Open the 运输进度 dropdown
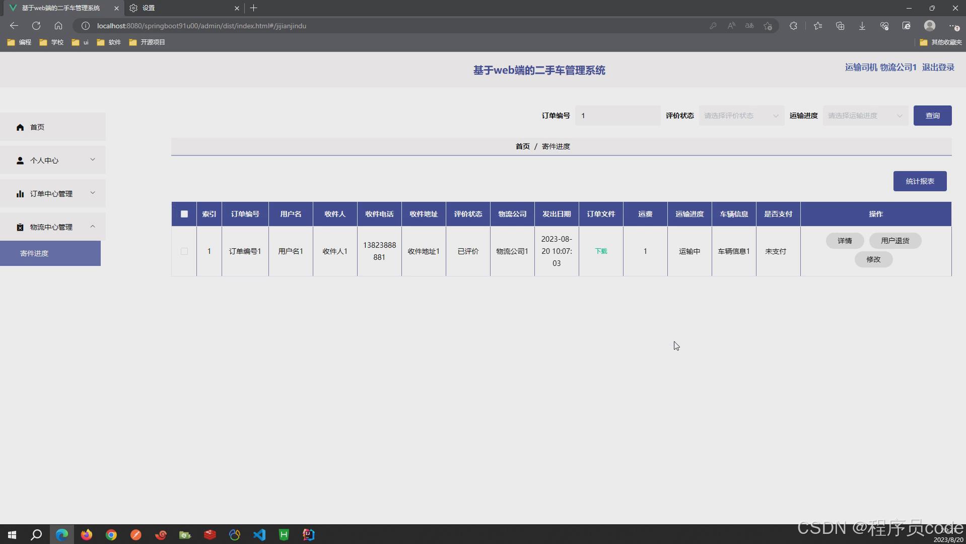 (x=865, y=116)
